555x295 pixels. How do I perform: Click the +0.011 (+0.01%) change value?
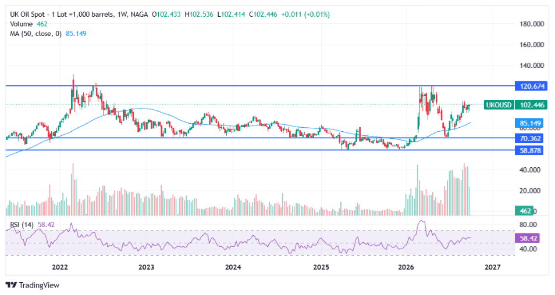coord(305,15)
